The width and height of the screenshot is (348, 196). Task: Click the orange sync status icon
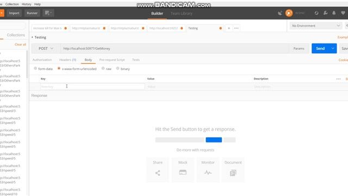[x=289, y=13]
